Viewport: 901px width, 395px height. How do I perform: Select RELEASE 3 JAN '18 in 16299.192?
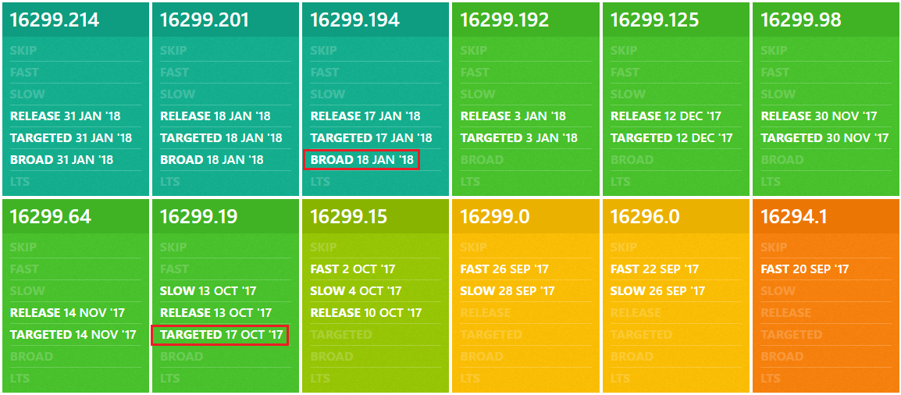click(513, 116)
